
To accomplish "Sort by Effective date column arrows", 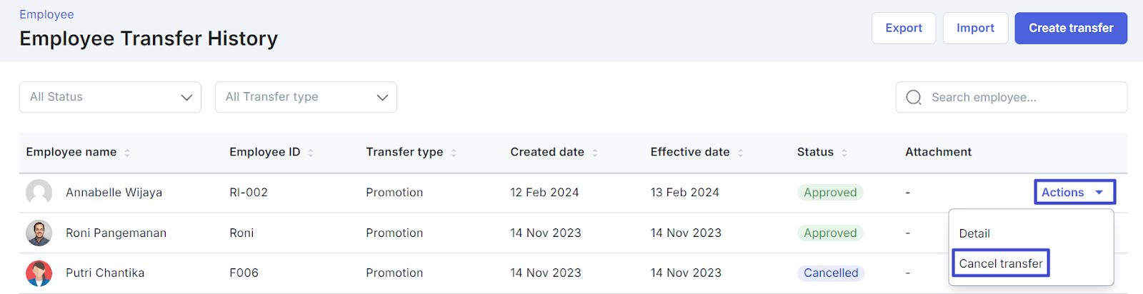I will coord(741,153).
